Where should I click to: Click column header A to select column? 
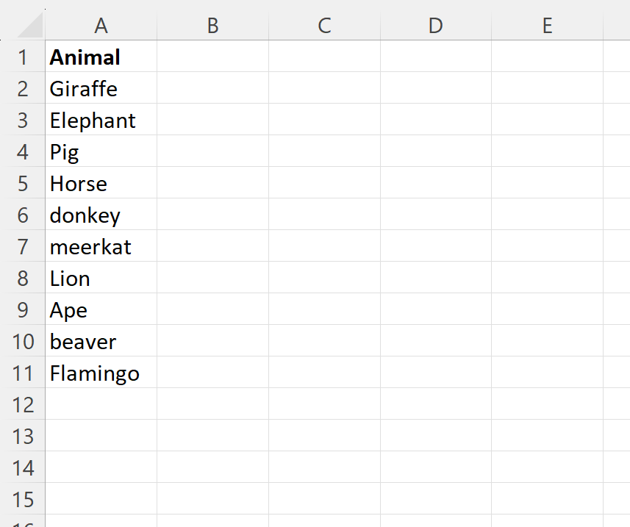coord(101,25)
